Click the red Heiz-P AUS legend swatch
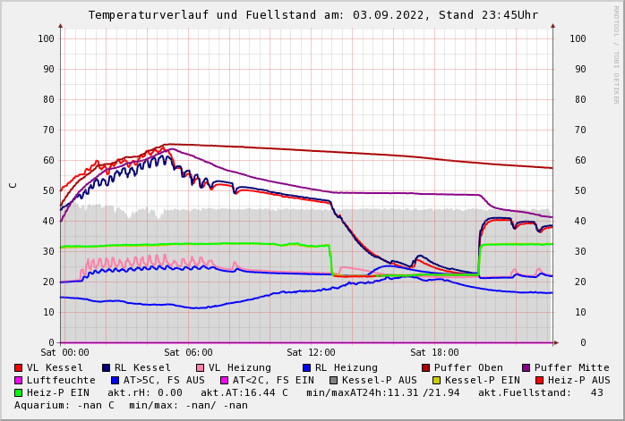 [x=539, y=380]
